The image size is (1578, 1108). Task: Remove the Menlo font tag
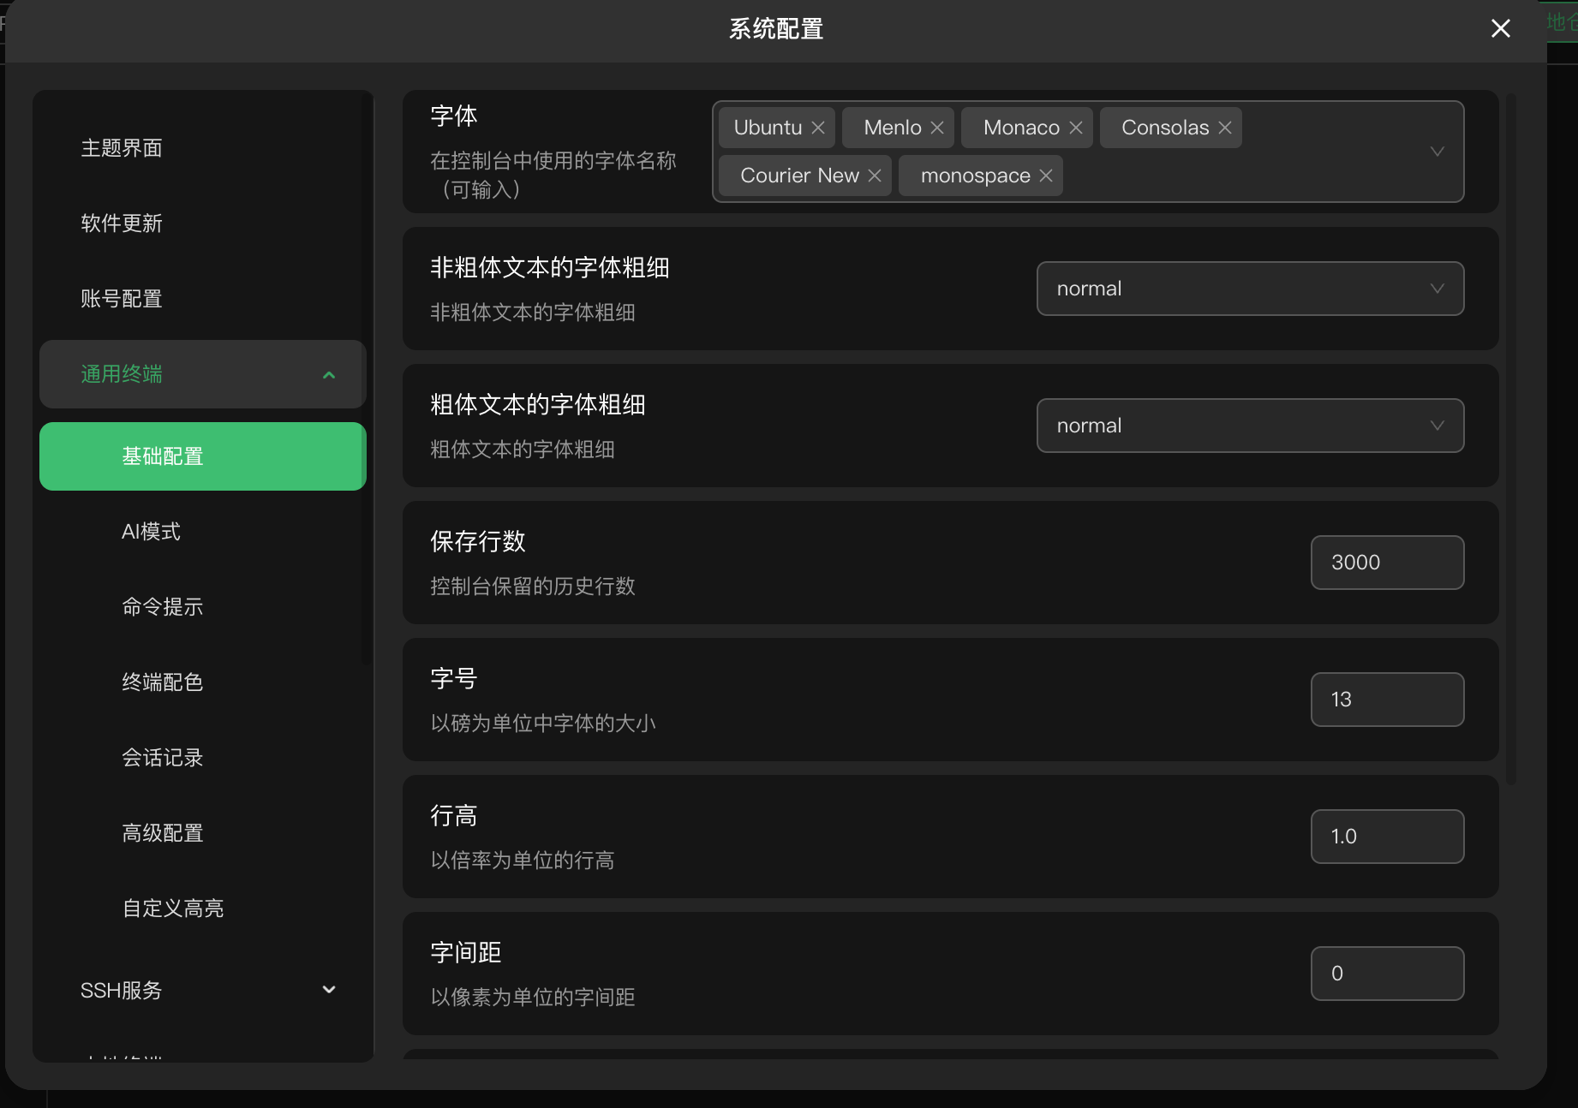[x=935, y=127]
